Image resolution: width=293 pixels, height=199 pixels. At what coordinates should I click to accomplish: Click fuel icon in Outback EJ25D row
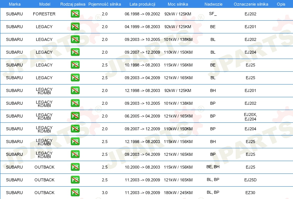coord(75,180)
